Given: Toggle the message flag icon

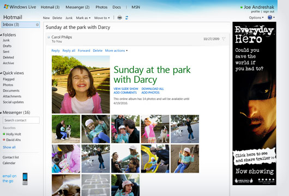Looking at the screenshot, I should tap(224, 39).
